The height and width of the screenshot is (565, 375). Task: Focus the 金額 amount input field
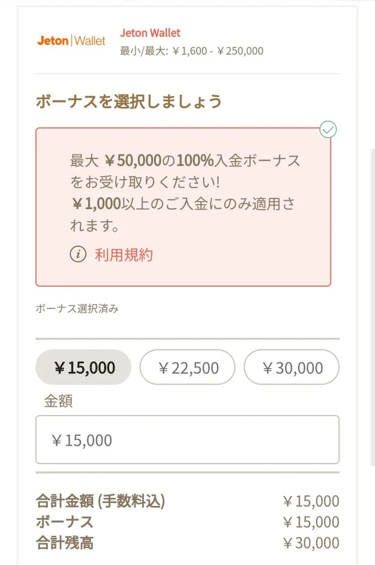coord(187,440)
